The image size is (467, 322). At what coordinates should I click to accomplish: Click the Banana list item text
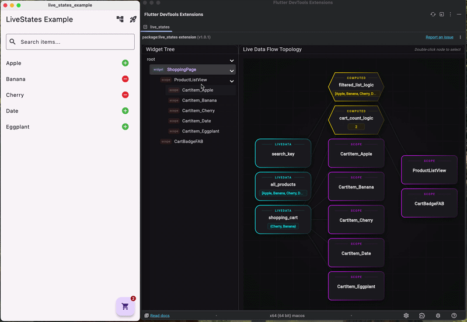tap(16, 79)
